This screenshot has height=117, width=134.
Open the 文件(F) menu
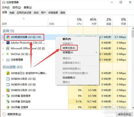(x=6, y=7)
